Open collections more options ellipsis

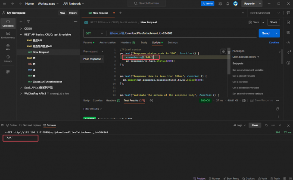pyautogui.click(x=76, y=21)
